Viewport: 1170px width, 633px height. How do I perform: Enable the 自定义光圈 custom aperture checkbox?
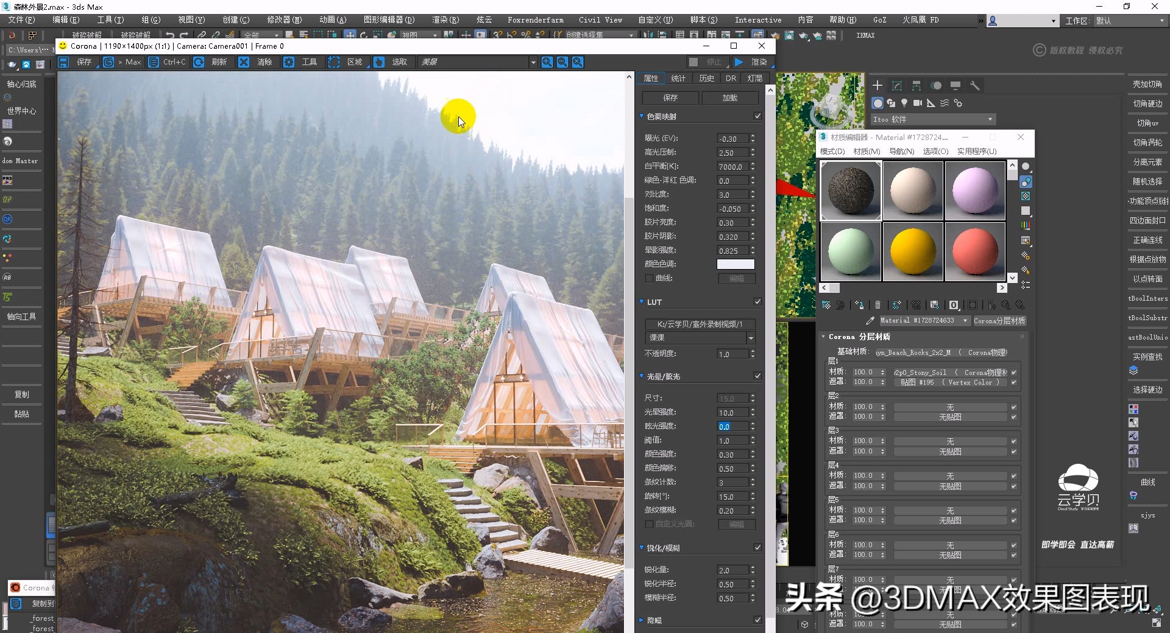click(649, 524)
